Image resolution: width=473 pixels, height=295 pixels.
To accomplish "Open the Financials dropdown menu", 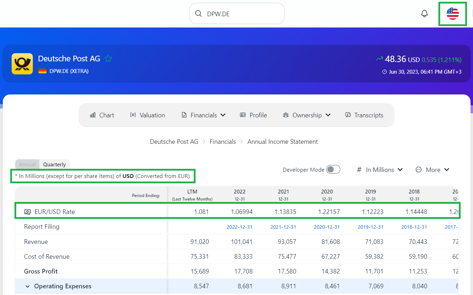I will pos(203,115).
